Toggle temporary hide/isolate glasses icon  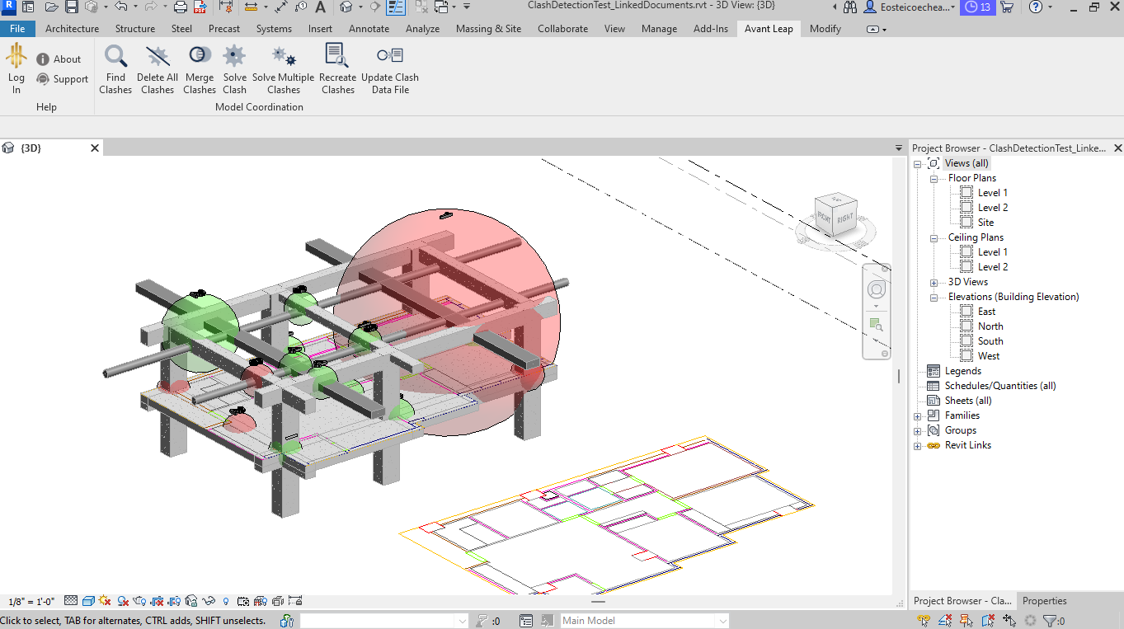pos(209,601)
